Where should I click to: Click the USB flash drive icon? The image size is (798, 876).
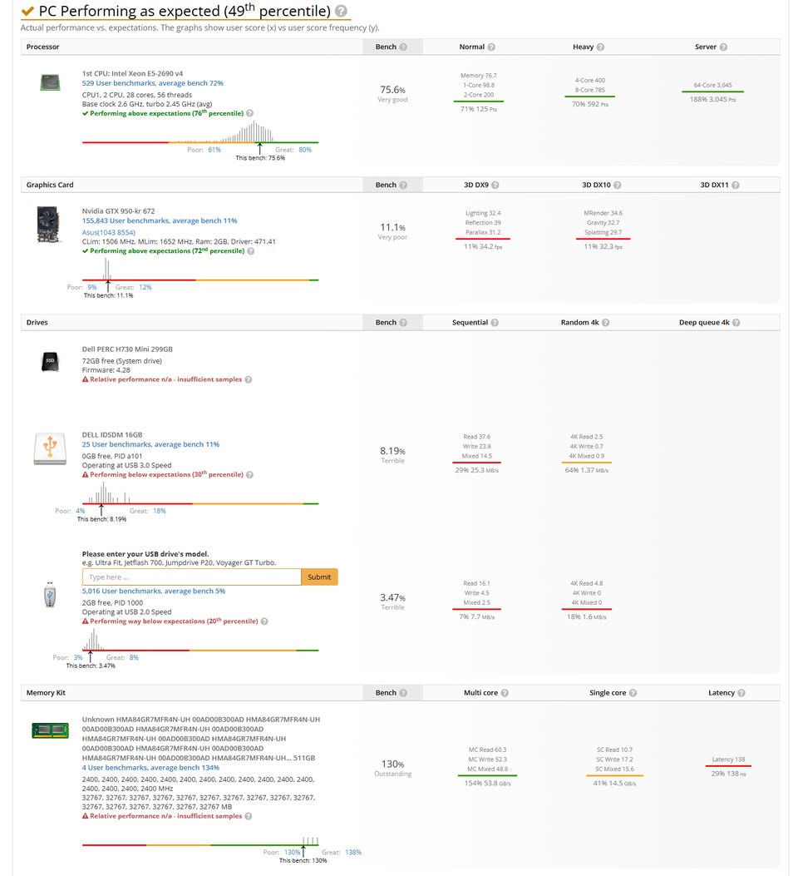coord(49,596)
